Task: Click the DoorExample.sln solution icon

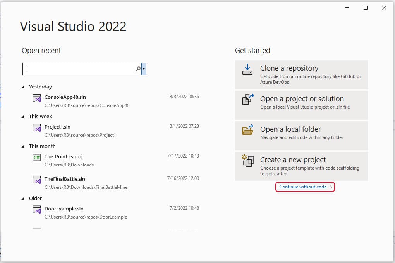Action: [37, 210]
